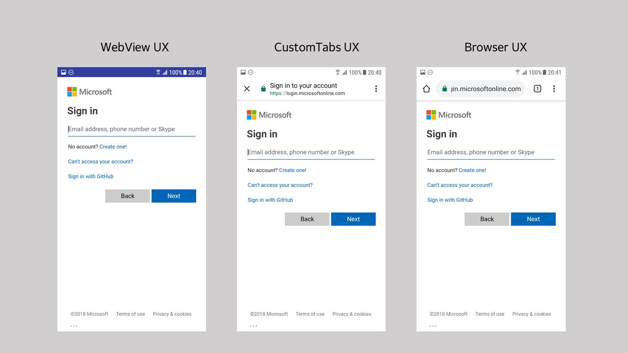
Task: Click the CustomTabs UX slide heading
Action: 316,47
